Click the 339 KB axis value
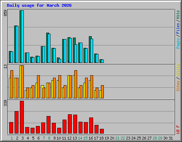Image resolution: width=182 pixels, height=142 pixels. (5, 103)
